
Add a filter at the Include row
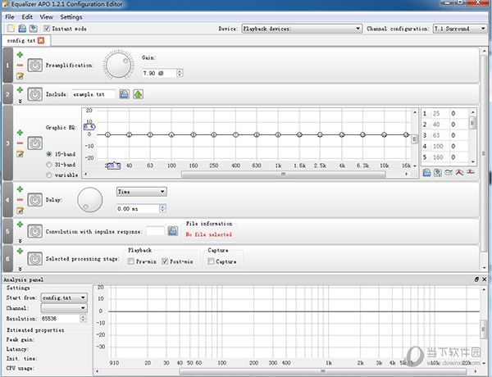20,90
